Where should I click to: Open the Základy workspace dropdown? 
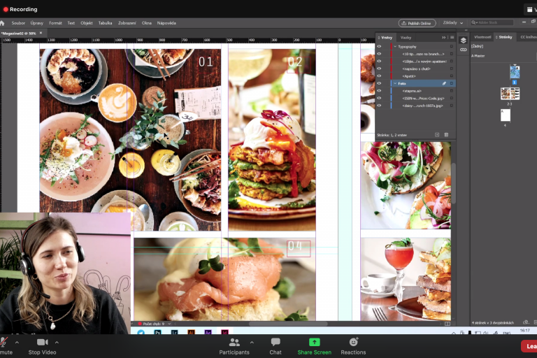tap(453, 23)
